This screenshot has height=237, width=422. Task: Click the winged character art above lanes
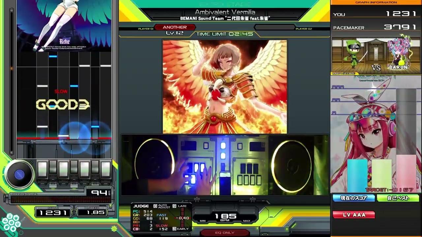(x=64, y=26)
